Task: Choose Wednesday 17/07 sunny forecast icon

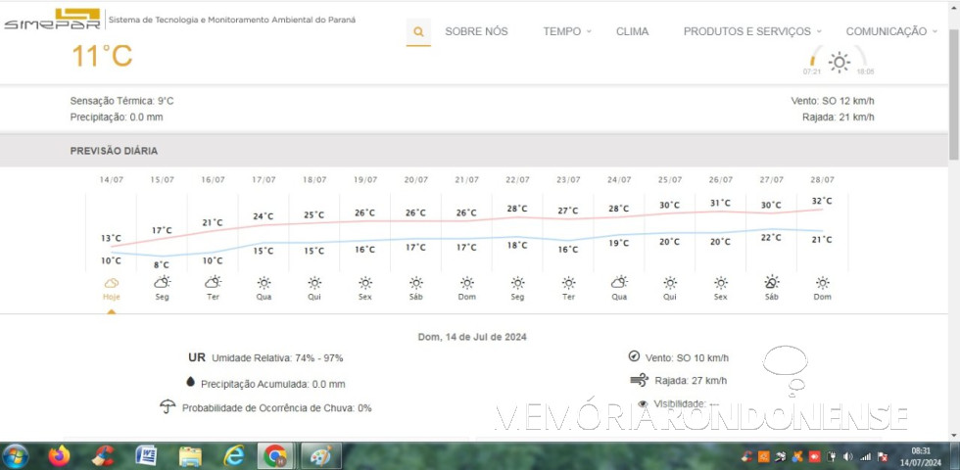Action: point(264,282)
